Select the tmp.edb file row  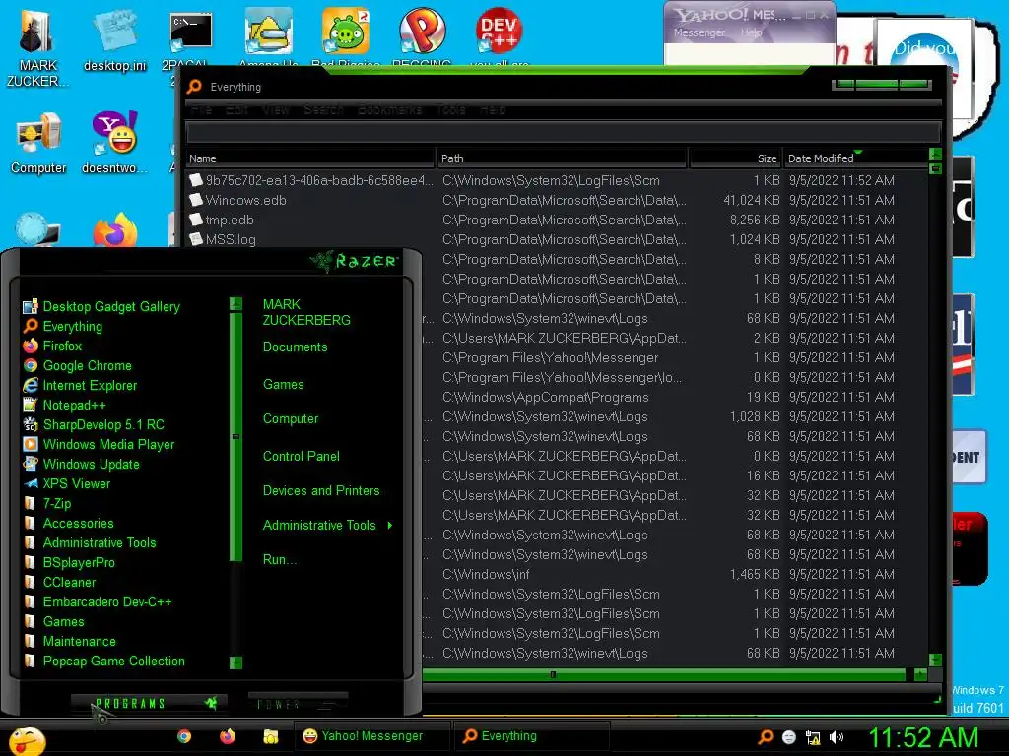229,220
